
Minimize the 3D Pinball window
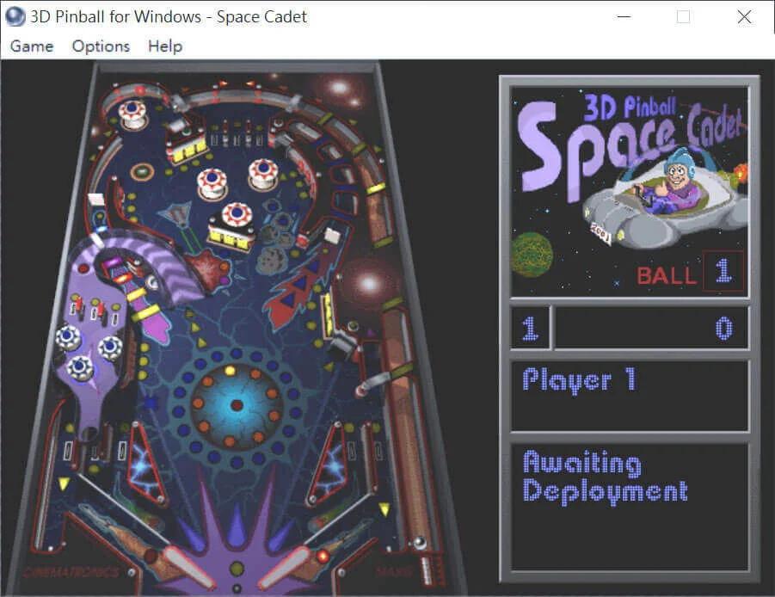coord(624,16)
